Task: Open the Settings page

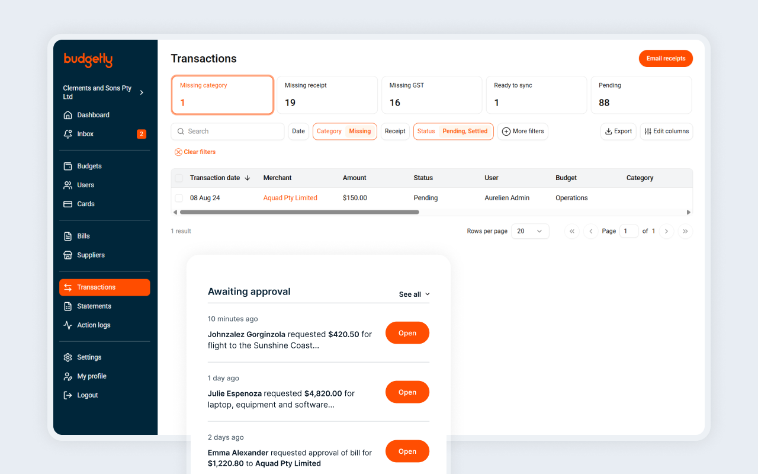Action: (x=89, y=357)
